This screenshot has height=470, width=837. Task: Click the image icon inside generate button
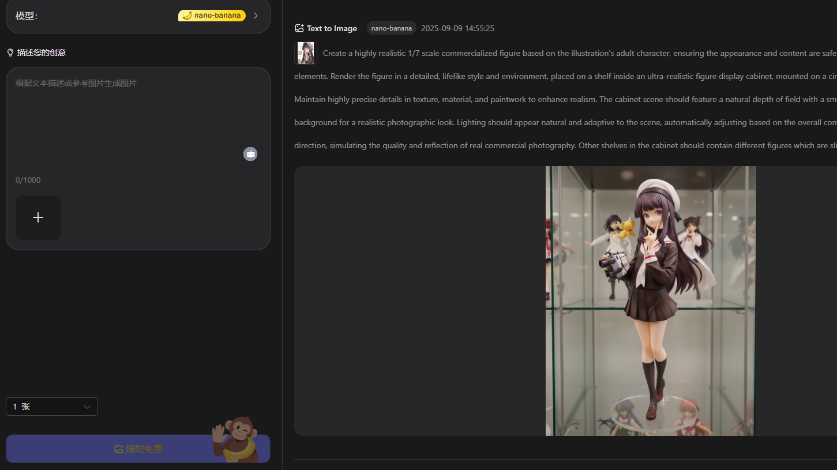point(119,449)
